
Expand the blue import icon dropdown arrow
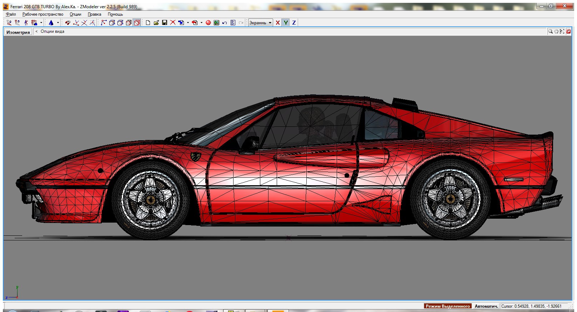[188, 23]
